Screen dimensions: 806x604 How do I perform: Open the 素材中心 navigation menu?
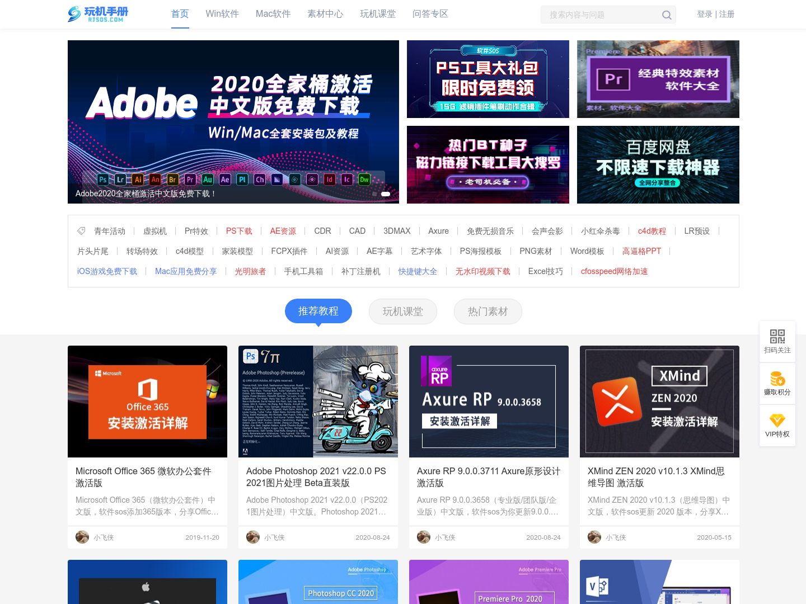(325, 14)
